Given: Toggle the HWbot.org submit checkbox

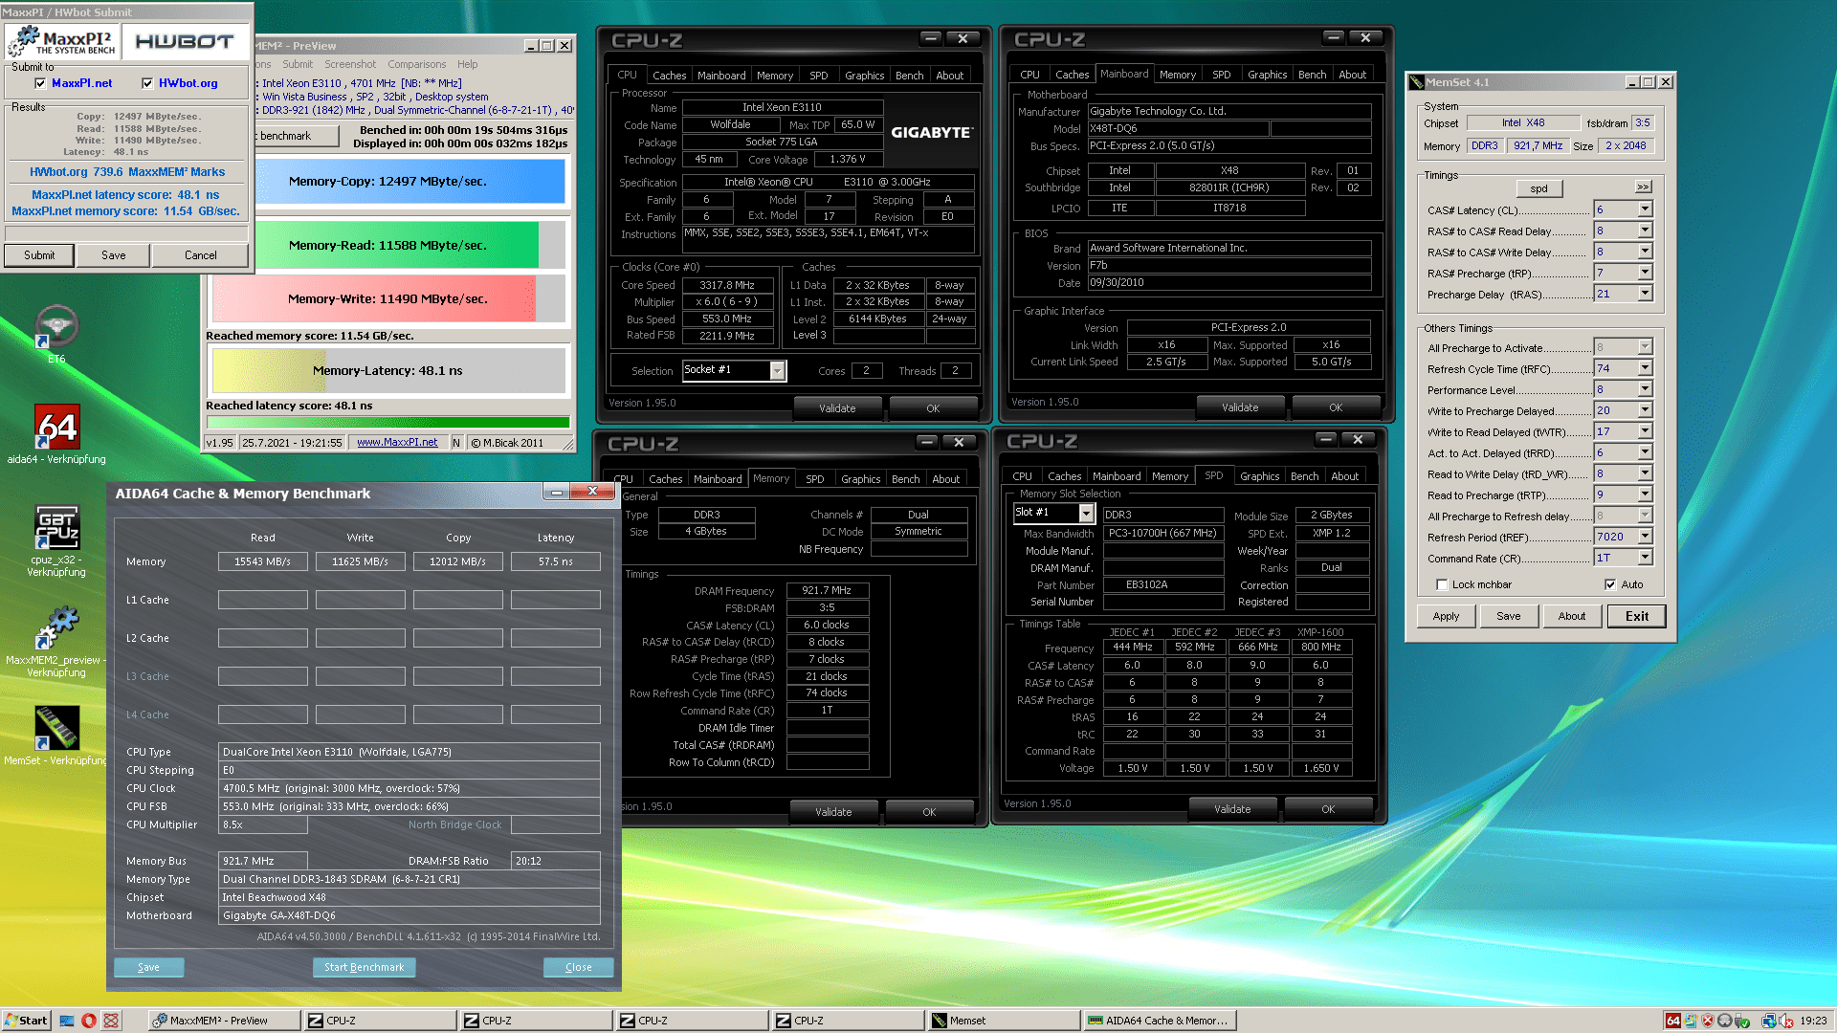Looking at the screenshot, I should (147, 83).
